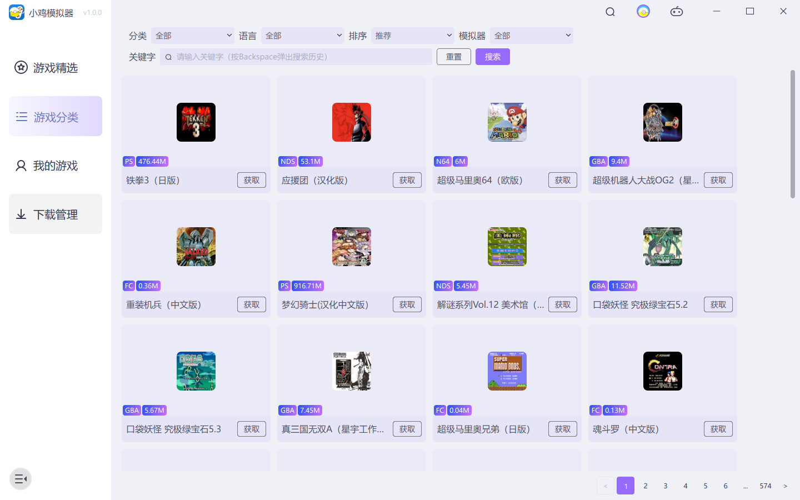Open the 重装机兵 Valken cover thumbnail
The width and height of the screenshot is (800, 500).
pyautogui.click(x=196, y=247)
